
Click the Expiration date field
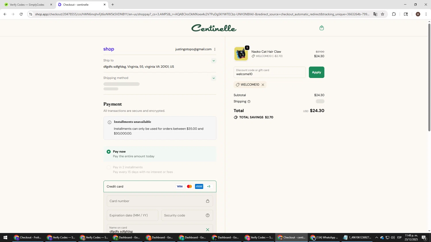[x=132, y=215]
